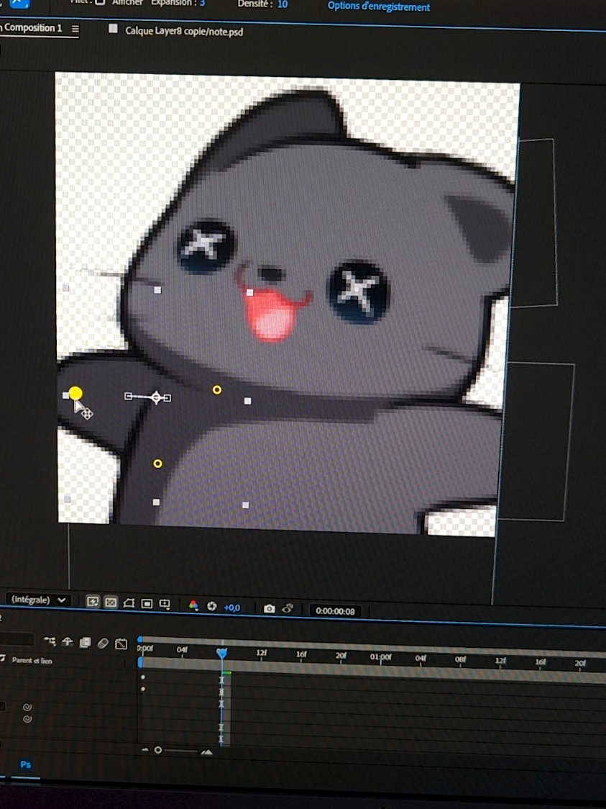606x809 pixels.
Task: Toggle the Filet checkbox in toolbar
Action: point(100,2)
